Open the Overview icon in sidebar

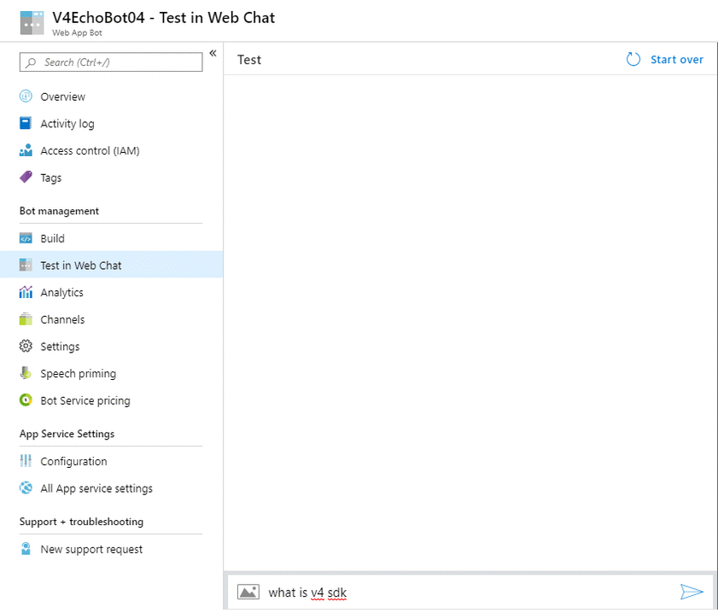pyautogui.click(x=26, y=96)
